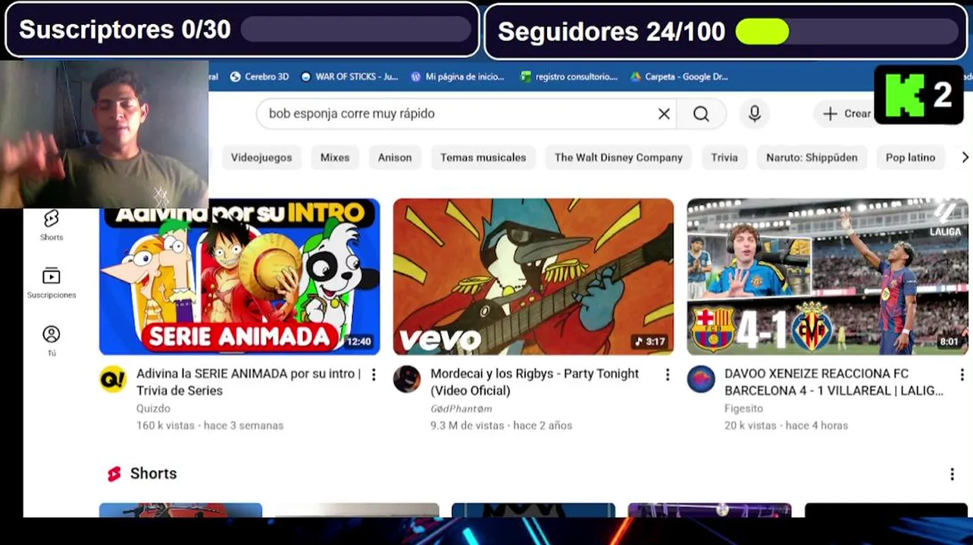The height and width of the screenshot is (545, 973).
Task: Go to the GødPhantøm channel name
Action: click(461, 409)
